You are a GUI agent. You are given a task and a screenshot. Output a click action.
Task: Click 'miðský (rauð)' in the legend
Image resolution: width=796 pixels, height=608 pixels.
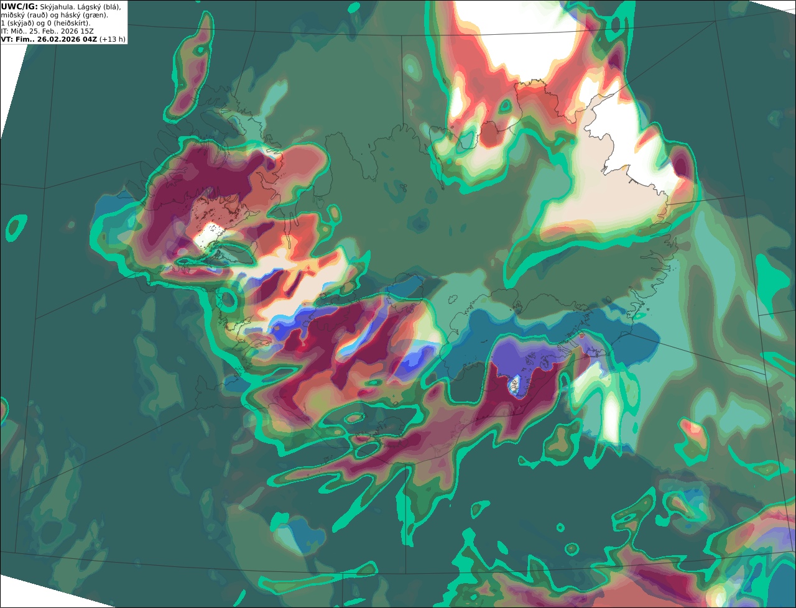(24, 16)
